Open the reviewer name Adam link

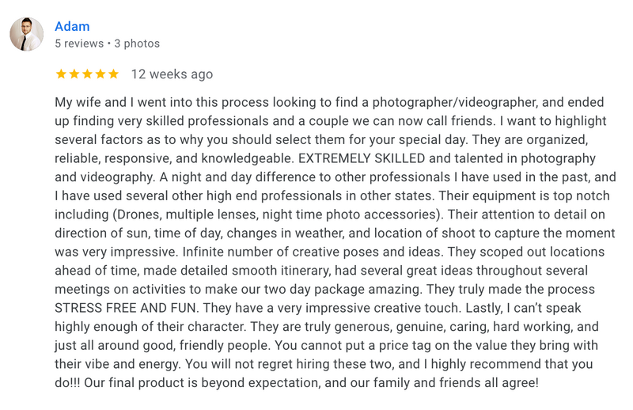[x=72, y=27]
